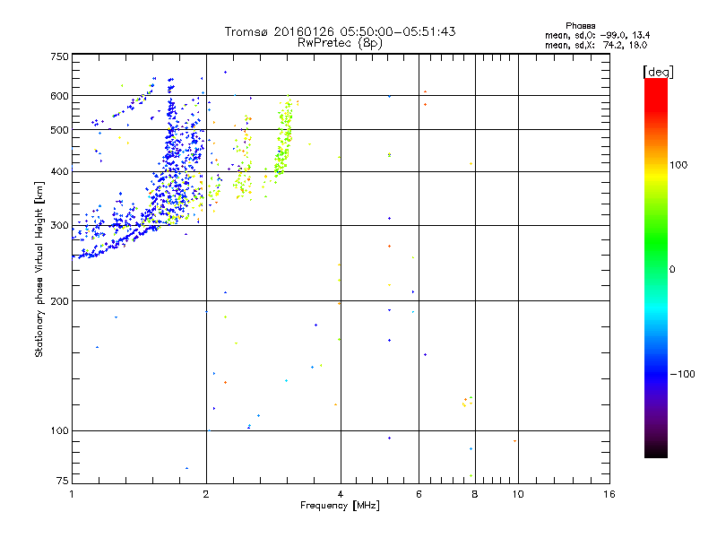
Task: Click the colour bar "100" degree label
Action: click(x=678, y=165)
